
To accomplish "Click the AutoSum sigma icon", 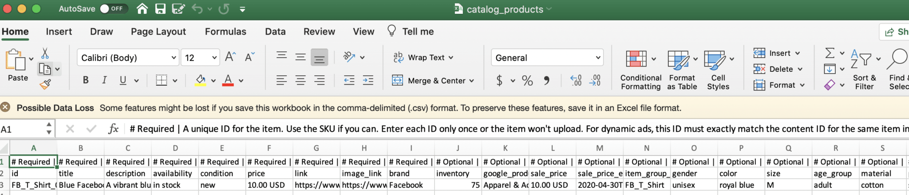I will click(830, 53).
